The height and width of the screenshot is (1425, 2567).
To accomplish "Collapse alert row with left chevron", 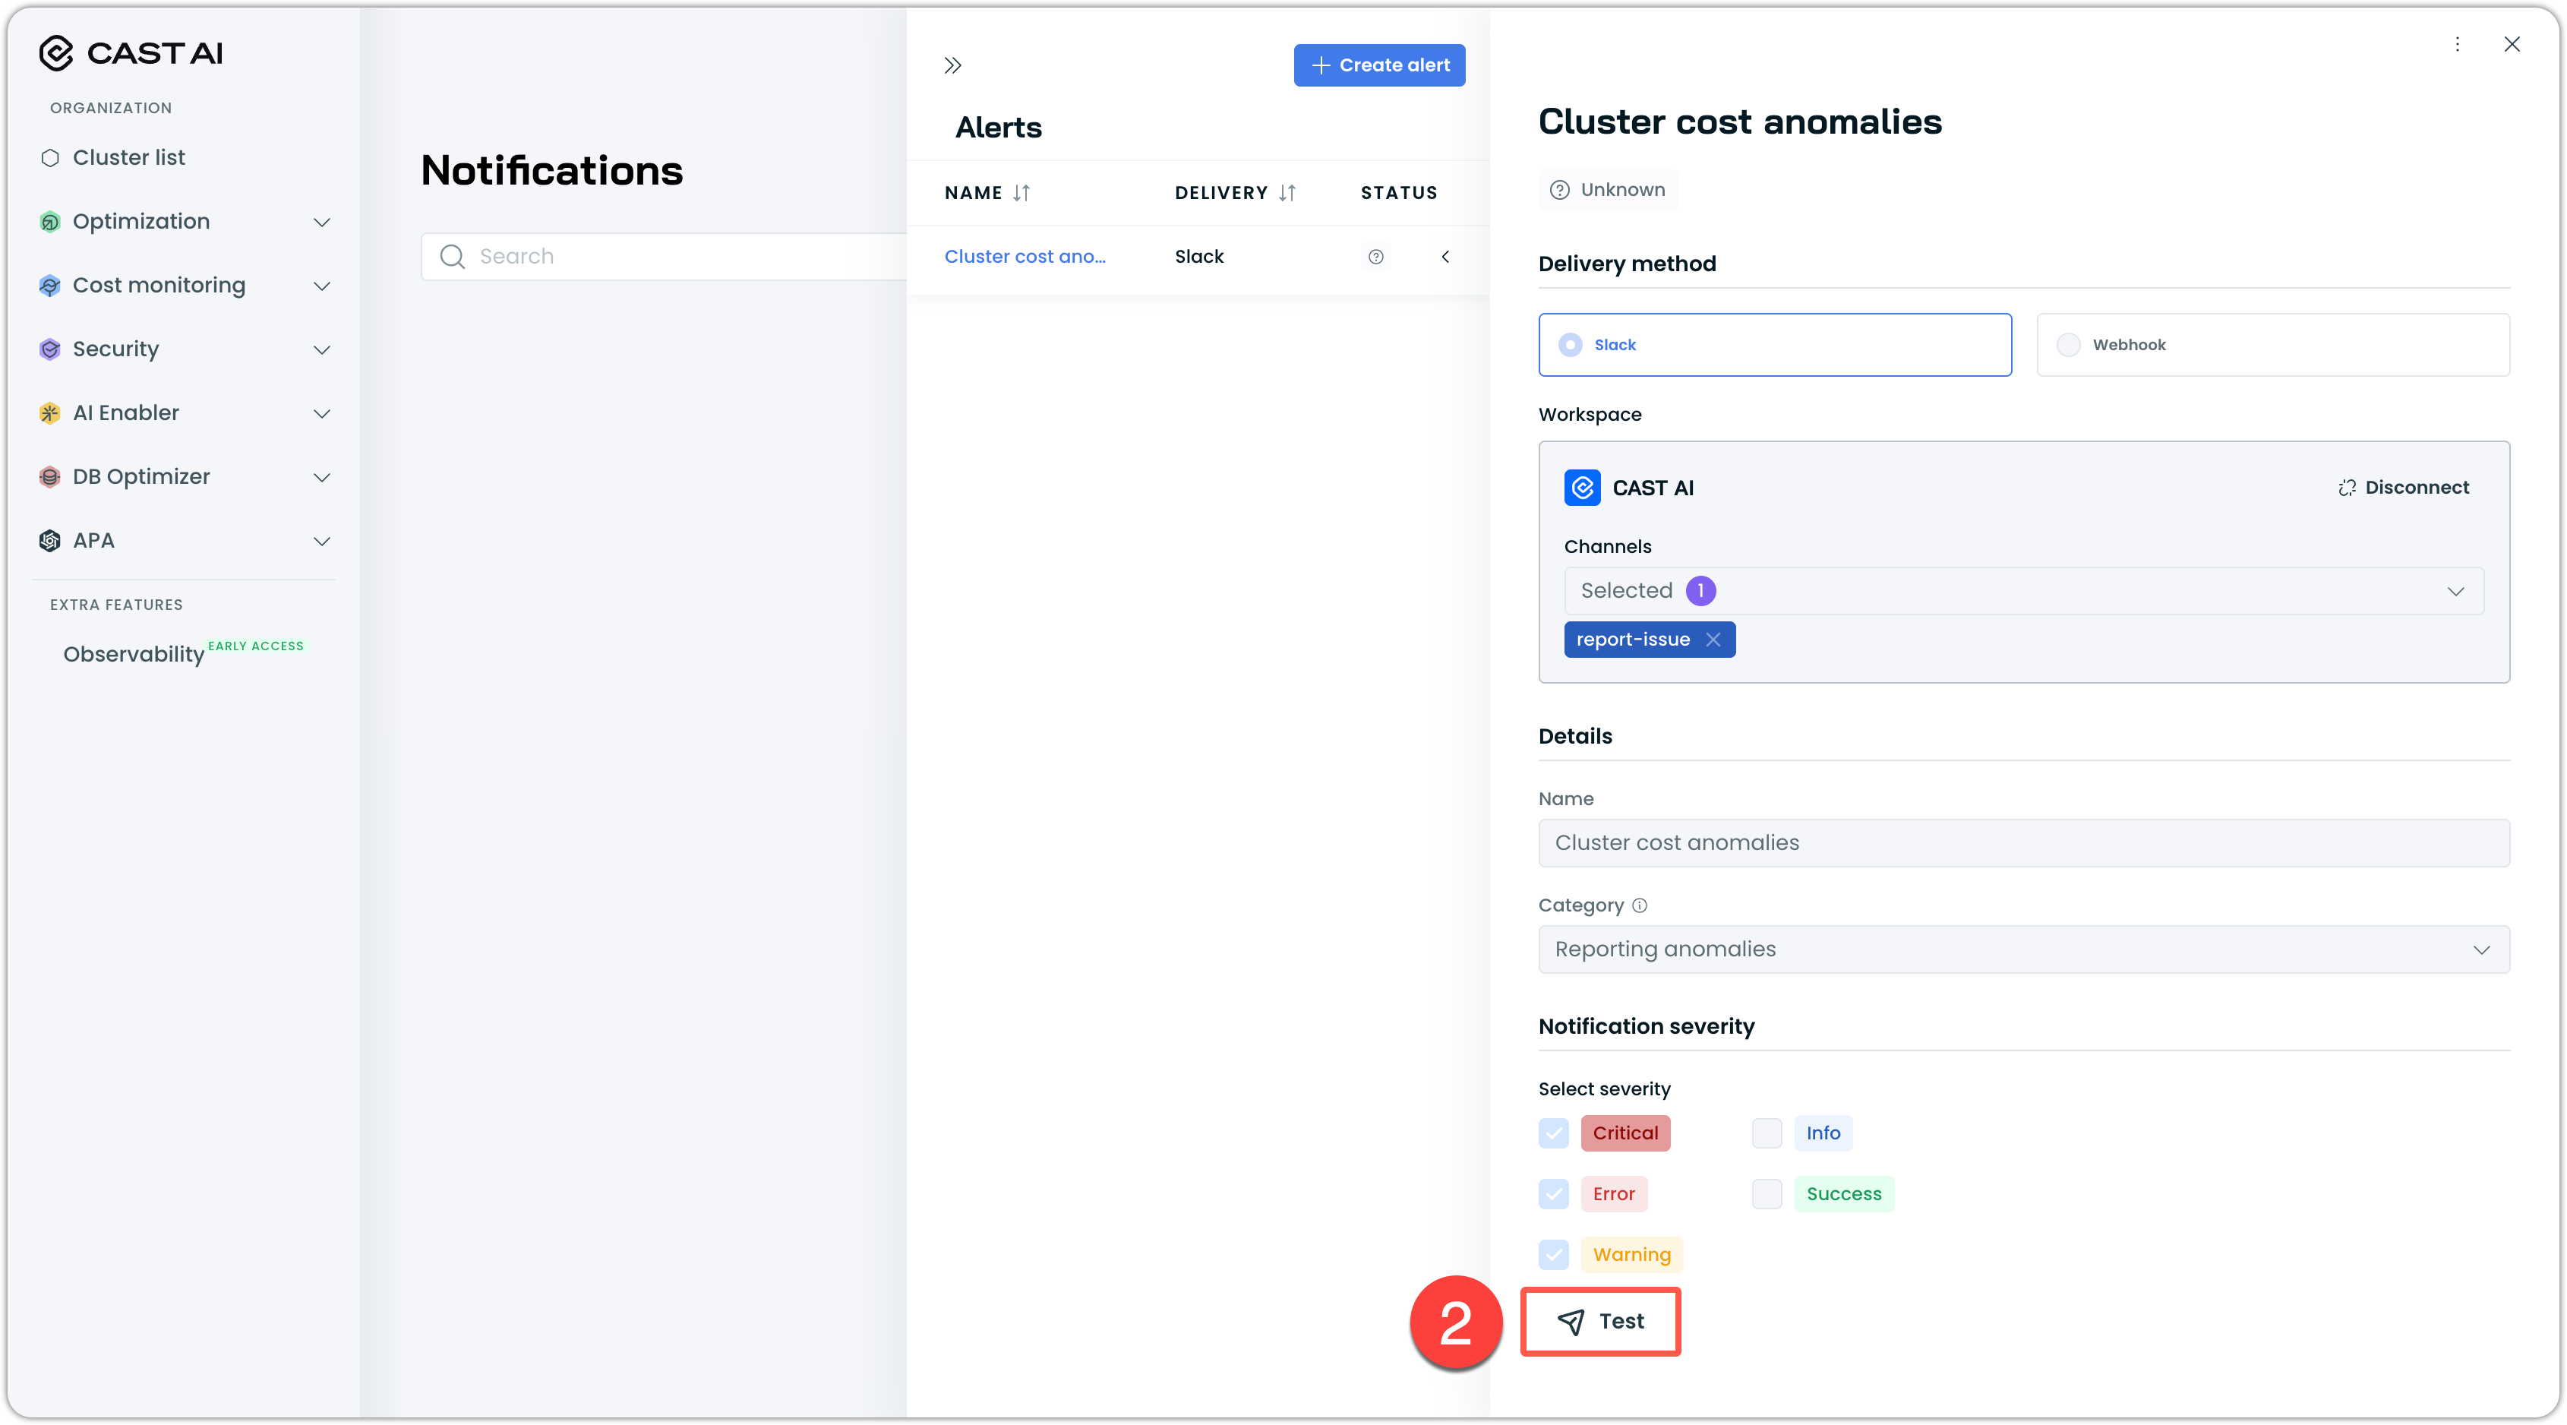I will pos(1445,257).
